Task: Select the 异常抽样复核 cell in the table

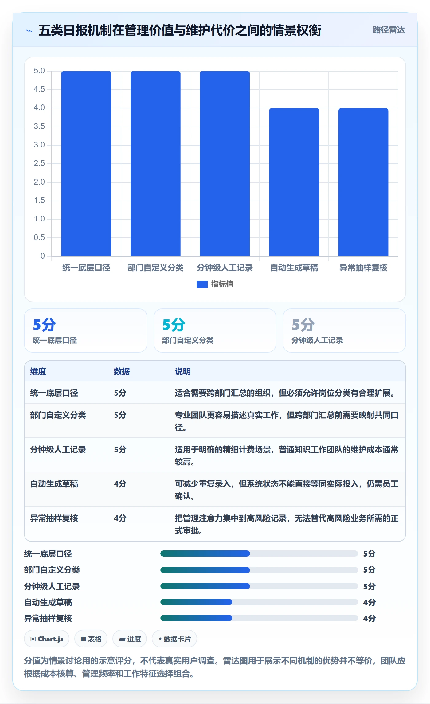Action: point(54,518)
